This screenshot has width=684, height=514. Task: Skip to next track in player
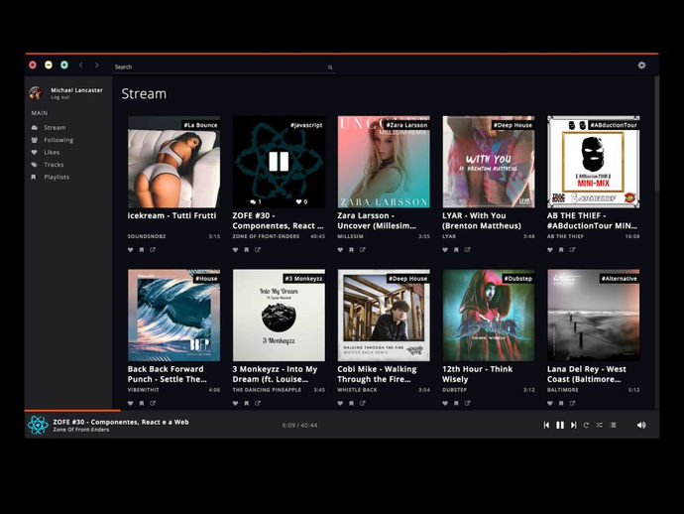(574, 425)
